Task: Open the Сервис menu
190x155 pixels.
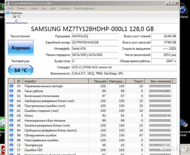Action: 34,8
